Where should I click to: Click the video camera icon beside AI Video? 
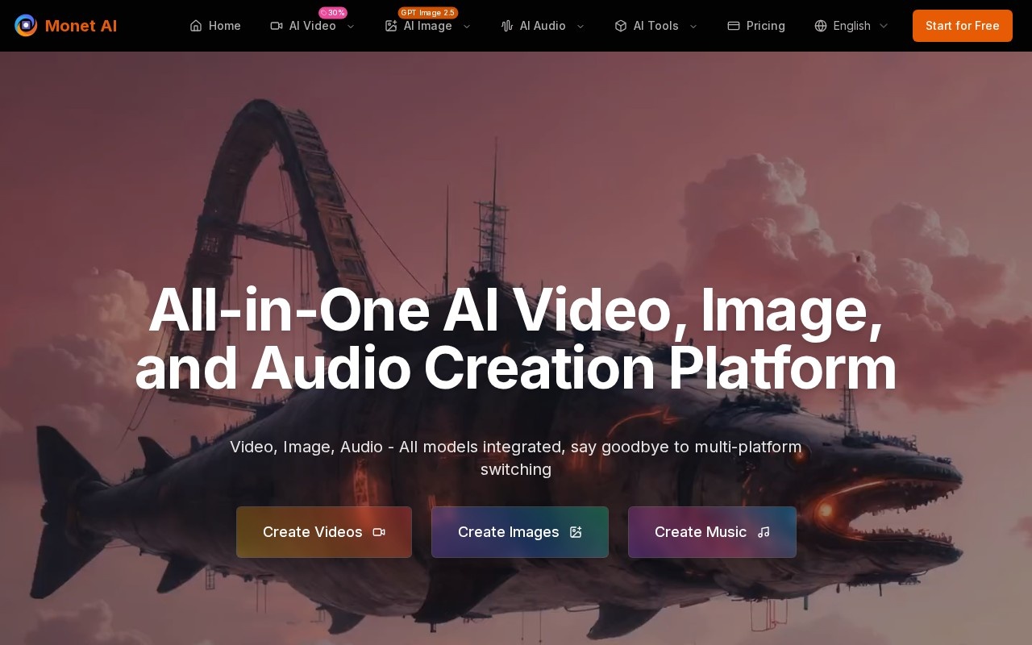[x=277, y=26]
